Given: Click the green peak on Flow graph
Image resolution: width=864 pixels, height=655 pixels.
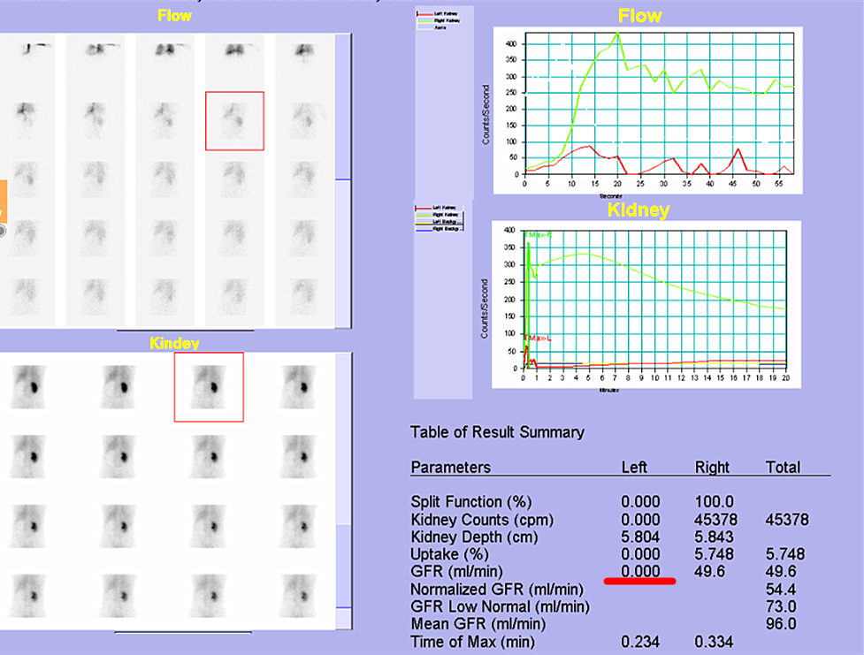Looking at the screenshot, I should (x=617, y=35).
